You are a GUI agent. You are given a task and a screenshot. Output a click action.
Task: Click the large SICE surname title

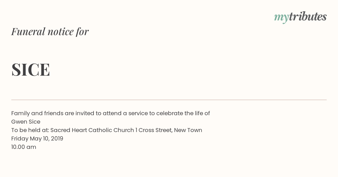point(31,69)
